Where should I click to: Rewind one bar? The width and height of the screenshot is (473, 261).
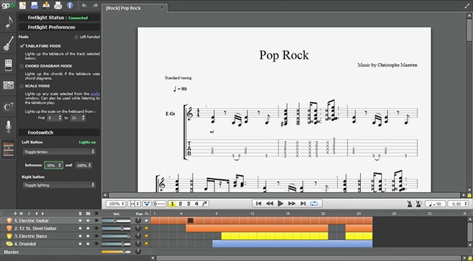pos(270,204)
